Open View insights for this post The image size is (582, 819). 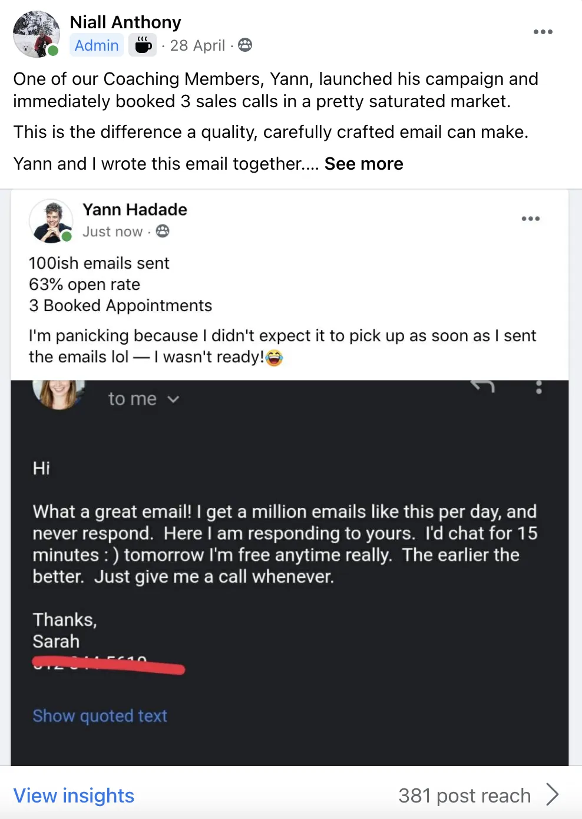74,795
